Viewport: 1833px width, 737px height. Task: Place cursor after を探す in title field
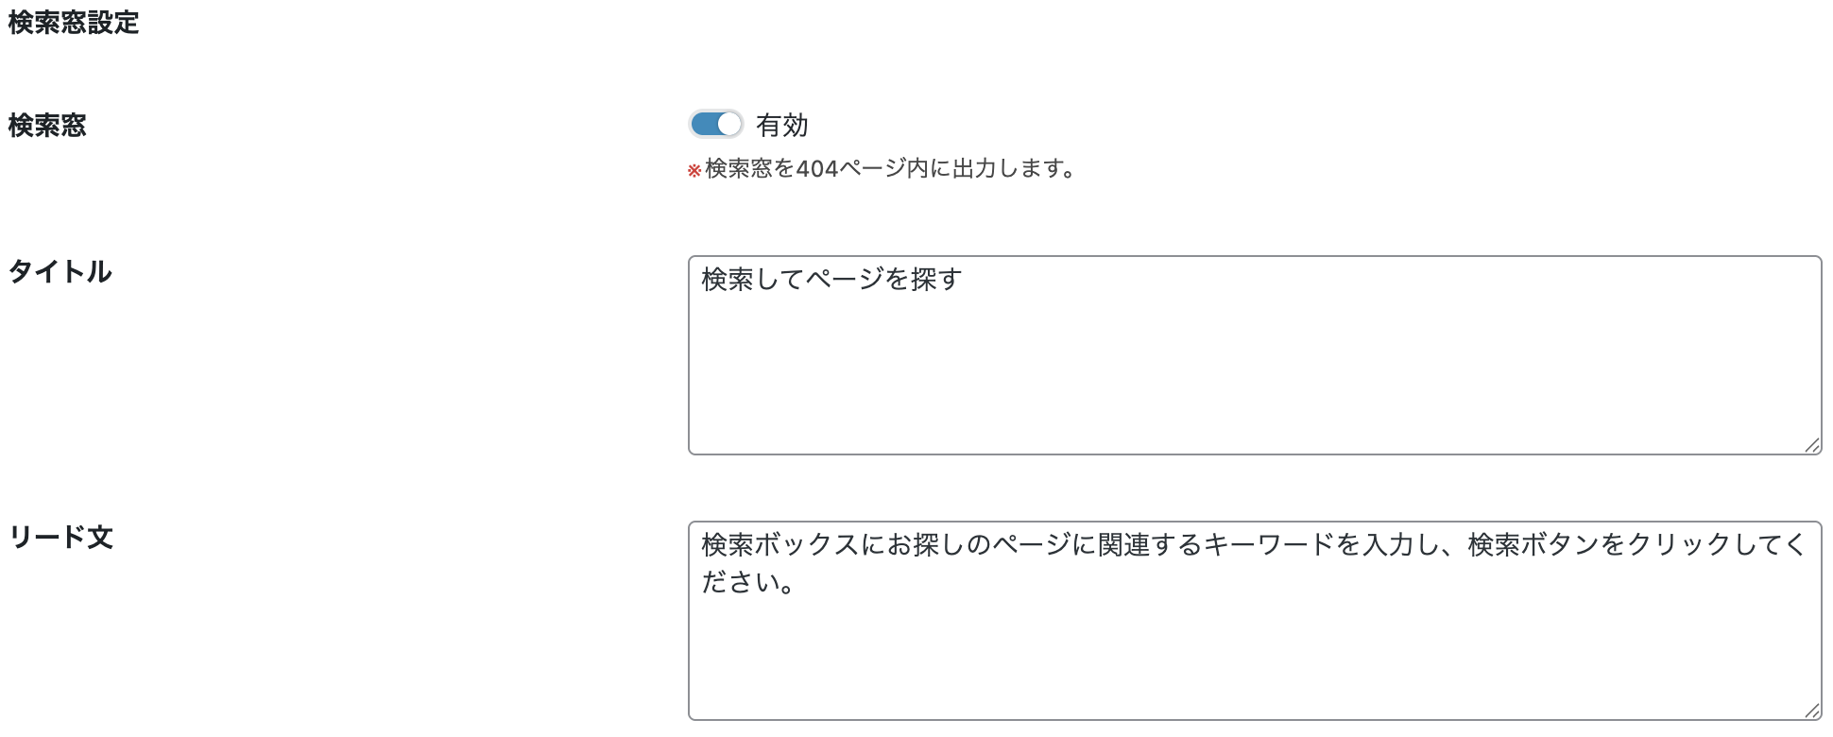(963, 280)
